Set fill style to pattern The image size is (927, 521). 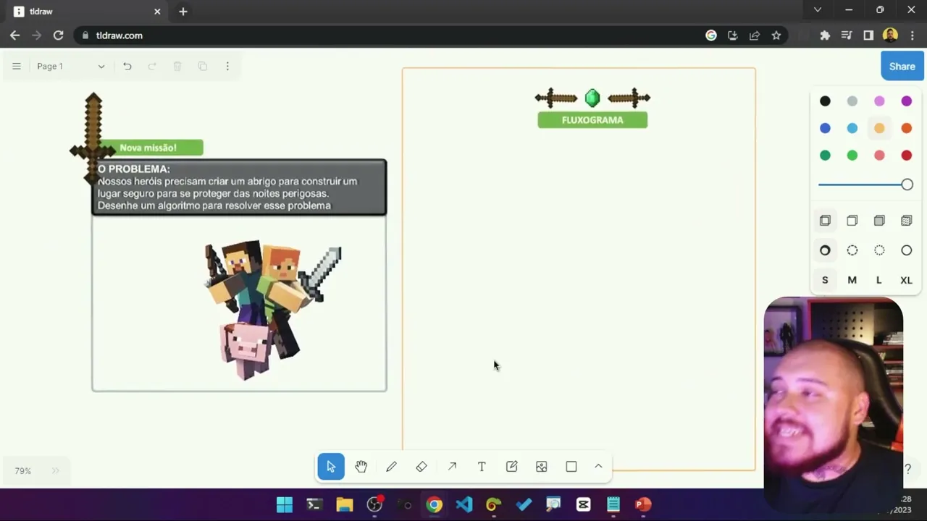(x=907, y=221)
